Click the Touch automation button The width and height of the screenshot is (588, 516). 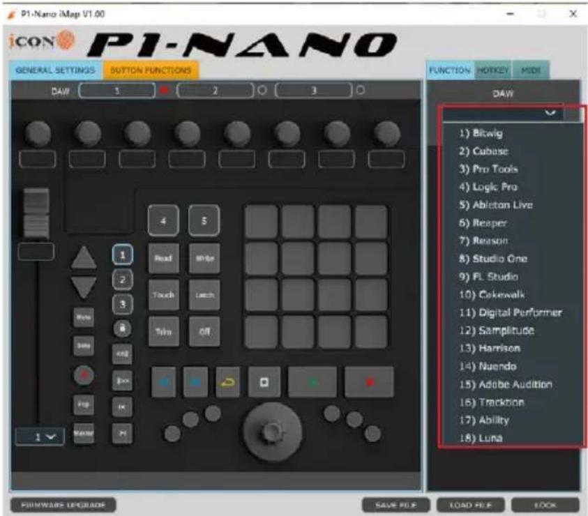[163, 295]
